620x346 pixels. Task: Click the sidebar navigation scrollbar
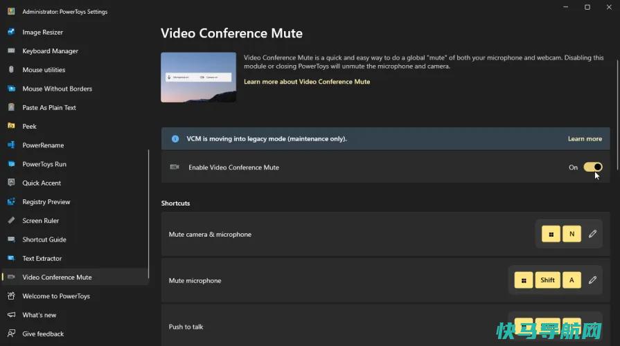[149, 214]
